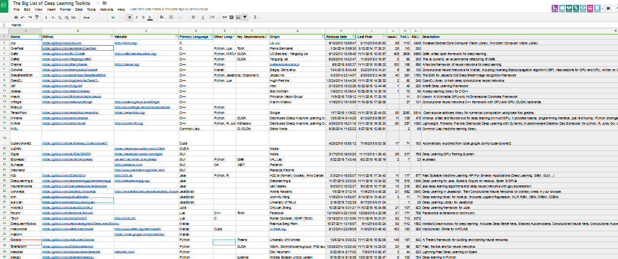Open Last Push column filter dropdown
The height and width of the screenshot is (259, 618).
[384, 37]
